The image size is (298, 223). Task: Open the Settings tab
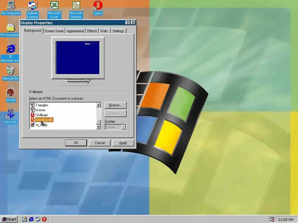click(x=118, y=31)
